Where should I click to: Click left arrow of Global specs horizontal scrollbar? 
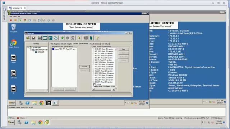point(93,89)
